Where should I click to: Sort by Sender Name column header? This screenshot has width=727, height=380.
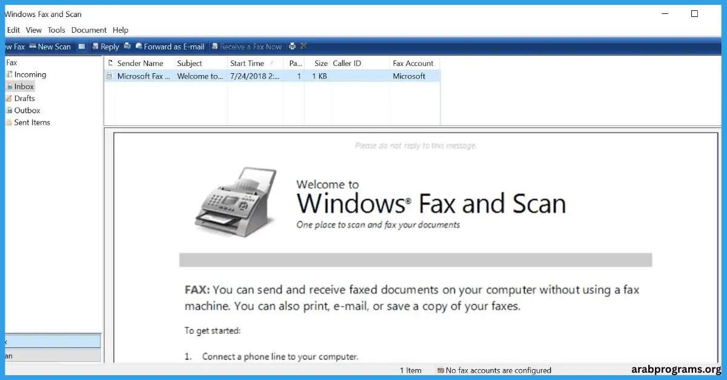[144, 63]
